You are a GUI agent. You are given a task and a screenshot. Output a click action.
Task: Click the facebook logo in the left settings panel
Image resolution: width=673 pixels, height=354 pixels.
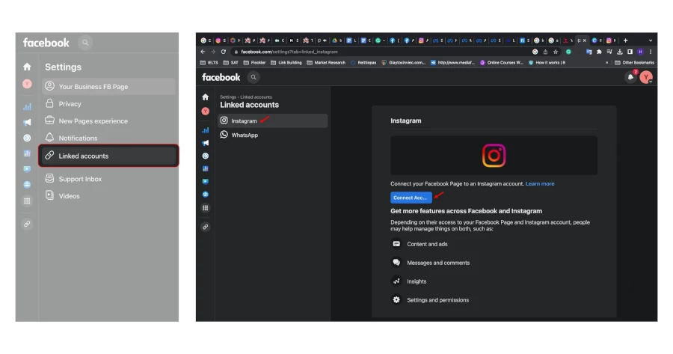46,43
